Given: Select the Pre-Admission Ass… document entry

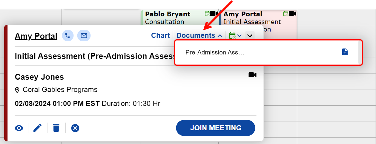Looking at the screenshot, I should [x=215, y=52].
